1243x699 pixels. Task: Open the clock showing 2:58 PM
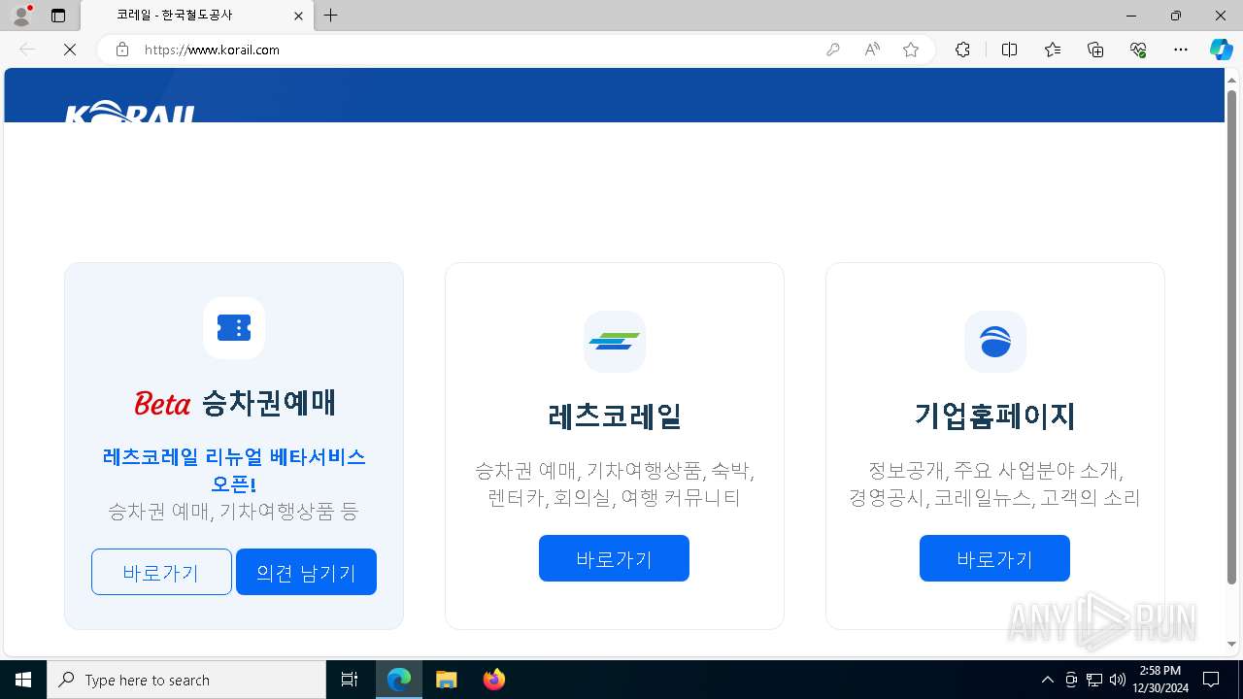tap(1159, 680)
